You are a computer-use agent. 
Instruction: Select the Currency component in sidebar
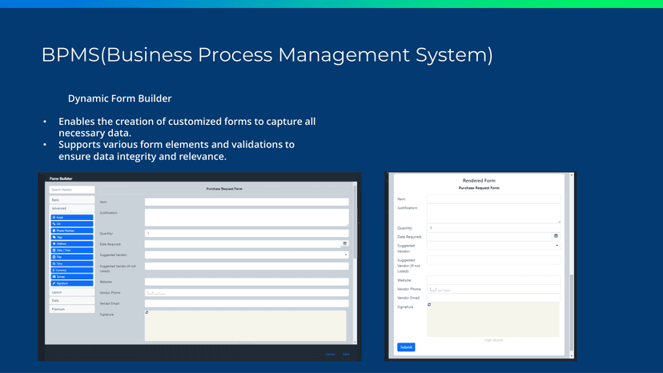[x=71, y=270]
